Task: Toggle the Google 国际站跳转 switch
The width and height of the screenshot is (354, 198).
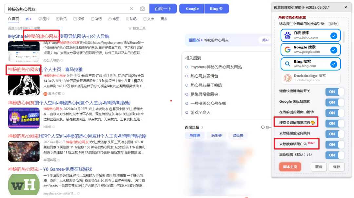Action: (335, 102)
